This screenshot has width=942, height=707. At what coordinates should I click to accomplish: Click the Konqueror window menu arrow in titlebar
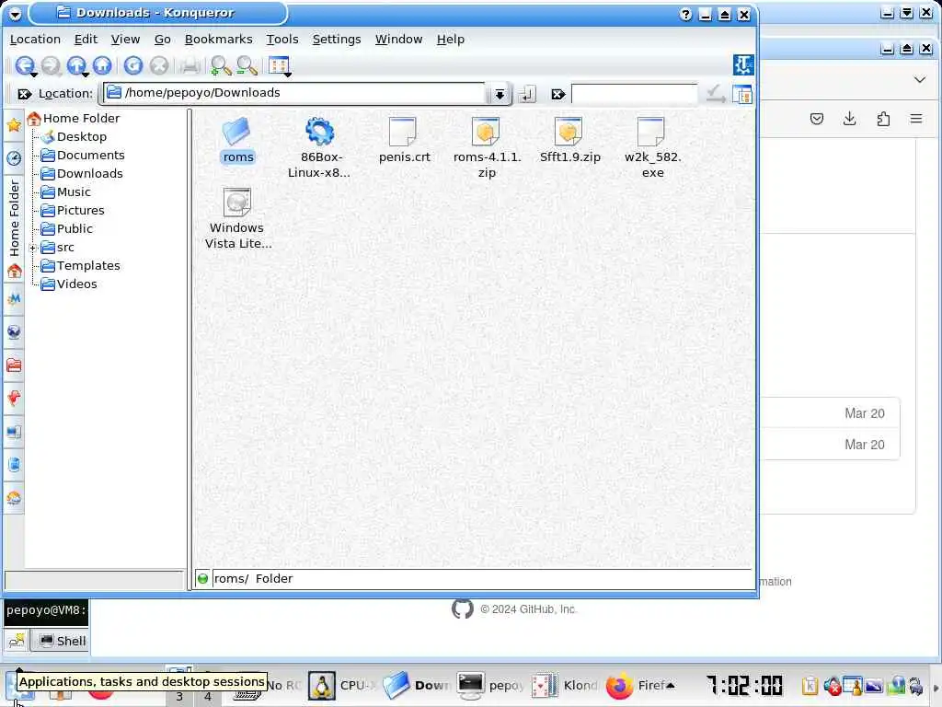tap(15, 13)
